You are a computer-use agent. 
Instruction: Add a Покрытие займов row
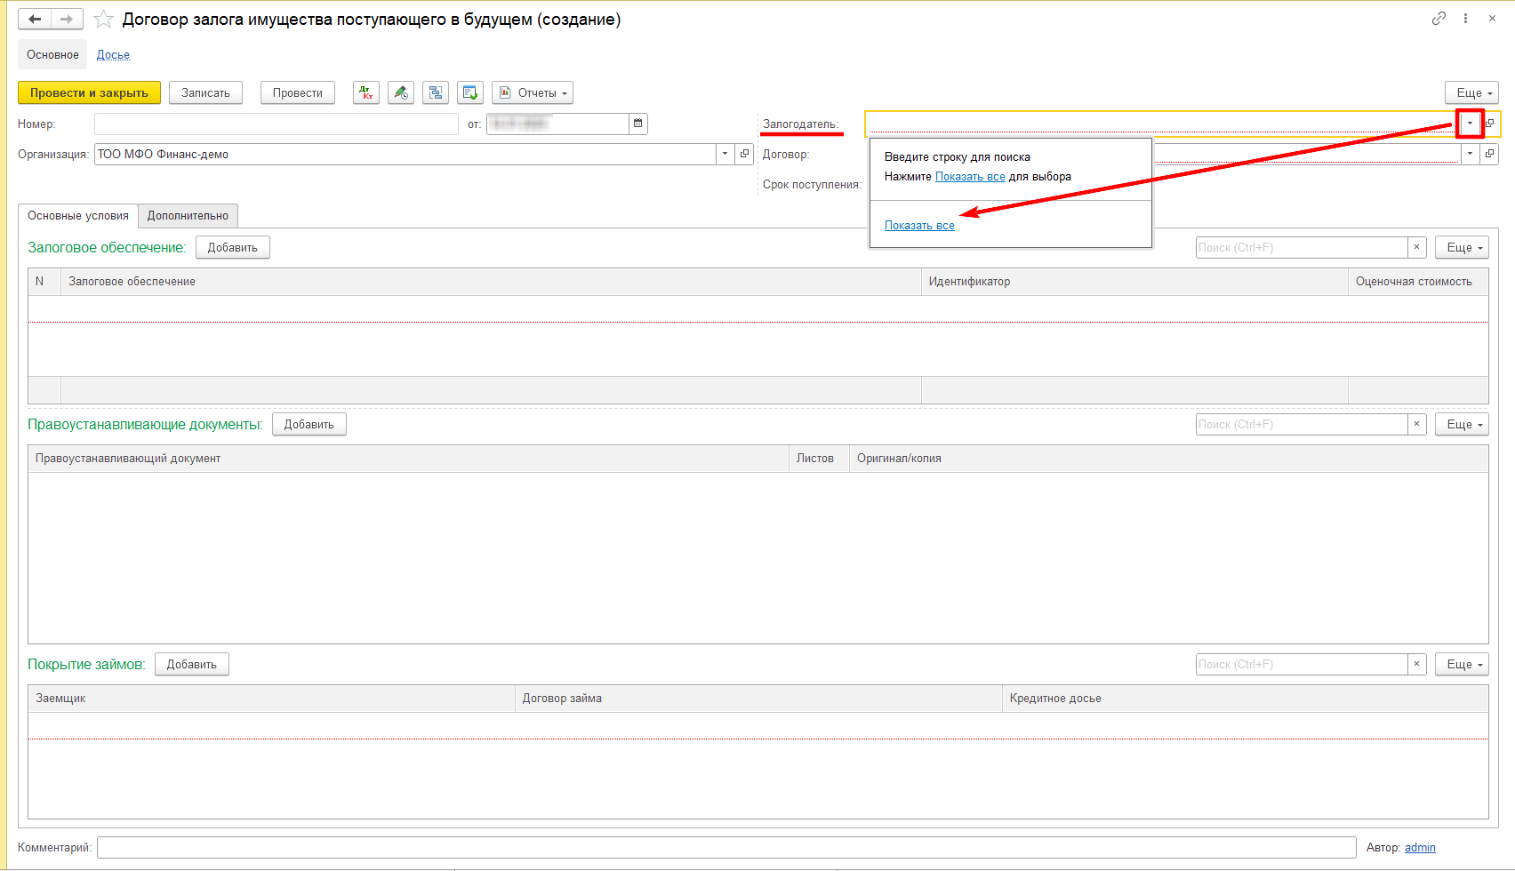coord(192,664)
